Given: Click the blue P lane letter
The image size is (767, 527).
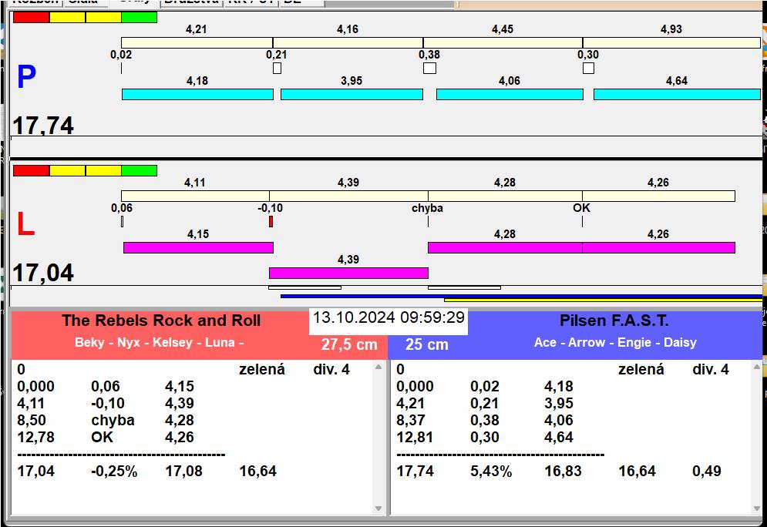Looking at the screenshot, I should point(26,77).
